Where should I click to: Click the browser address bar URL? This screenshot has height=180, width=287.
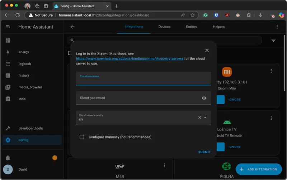pos(104,15)
